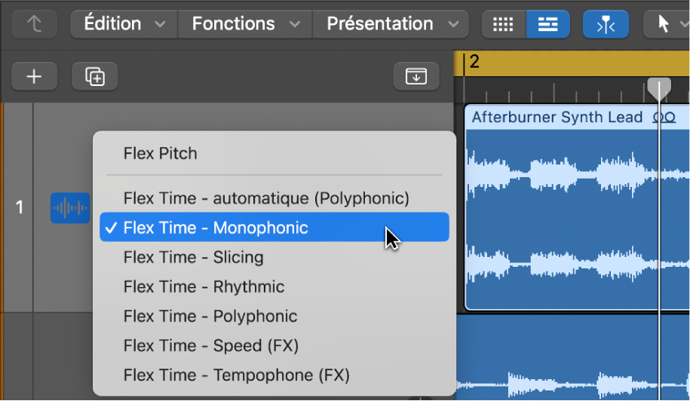The height and width of the screenshot is (401, 690).
Task: Switch to grid view icon
Action: 503,24
